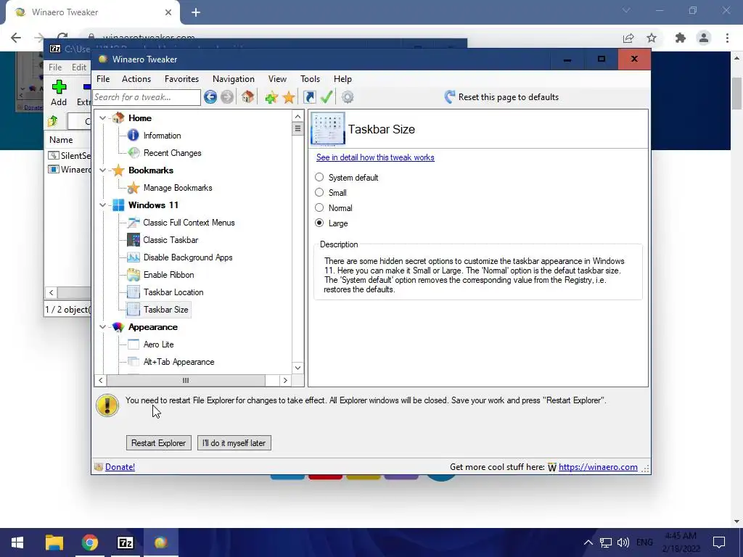Click the Search for a tweak field
This screenshot has width=743, height=557.
point(147,97)
